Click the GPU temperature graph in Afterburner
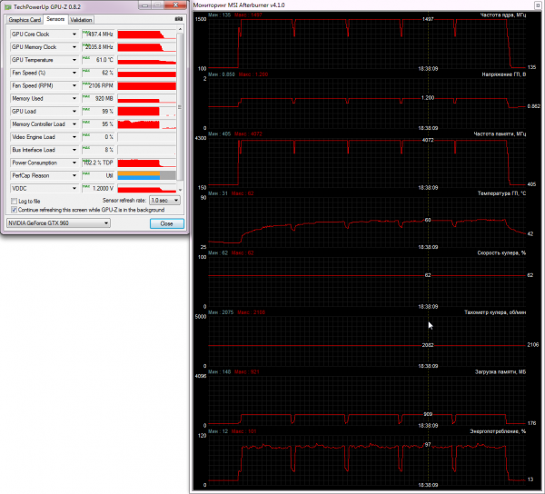The height and width of the screenshot is (494, 545). pyautogui.click(x=367, y=222)
